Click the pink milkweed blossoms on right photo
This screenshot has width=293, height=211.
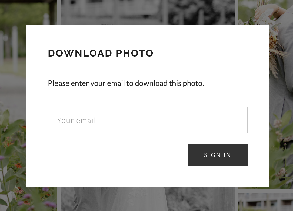coord(280,130)
